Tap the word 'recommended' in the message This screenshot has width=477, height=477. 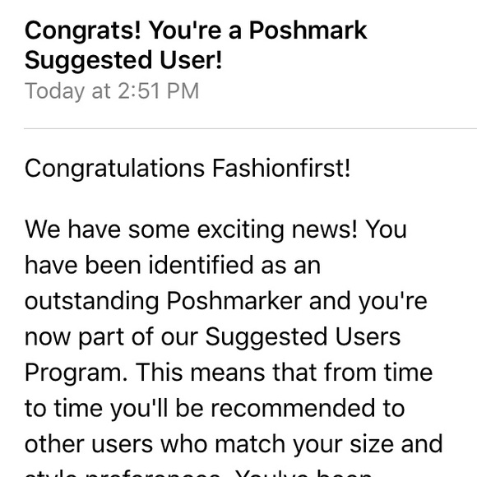[293, 409]
